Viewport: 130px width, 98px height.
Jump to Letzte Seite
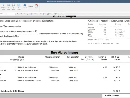pyautogui.click(x=8, y=7)
